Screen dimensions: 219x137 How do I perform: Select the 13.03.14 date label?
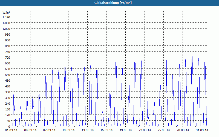(x=88, y=130)
